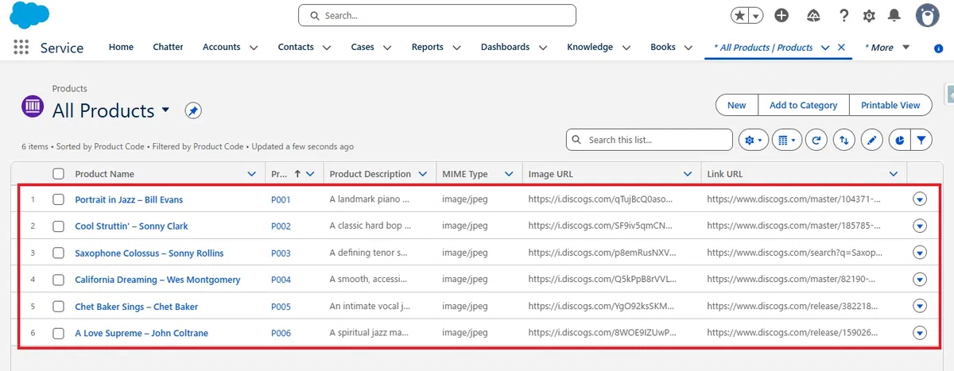This screenshot has height=371, width=954.
Task: Open the Notifications bell
Action: 894,15
